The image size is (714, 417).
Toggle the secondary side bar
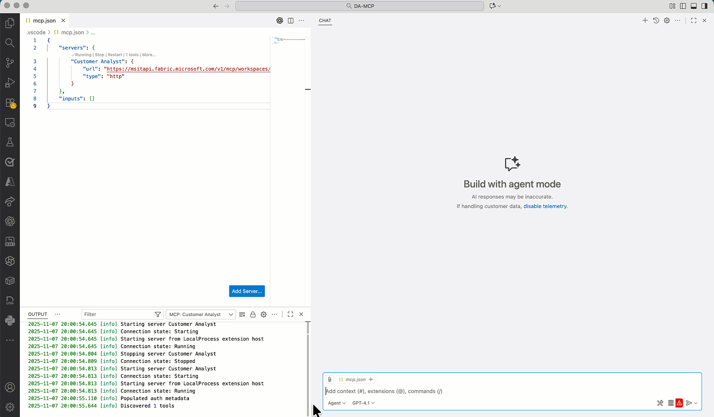click(704, 6)
